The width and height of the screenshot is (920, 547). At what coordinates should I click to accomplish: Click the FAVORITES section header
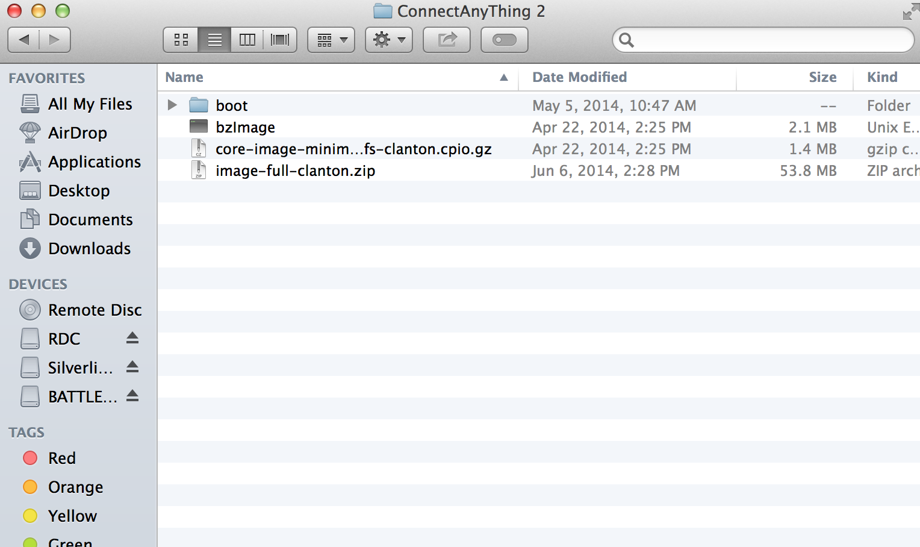47,78
